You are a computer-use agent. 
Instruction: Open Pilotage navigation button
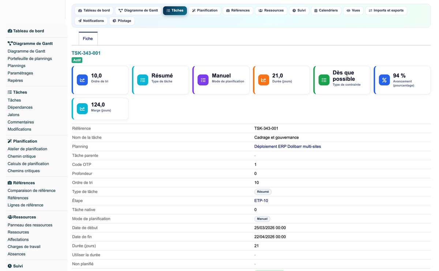pyautogui.click(x=122, y=21)
